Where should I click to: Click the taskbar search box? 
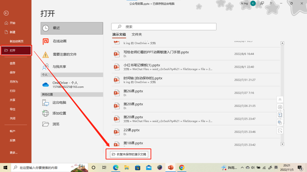click(x=49, y=167)
